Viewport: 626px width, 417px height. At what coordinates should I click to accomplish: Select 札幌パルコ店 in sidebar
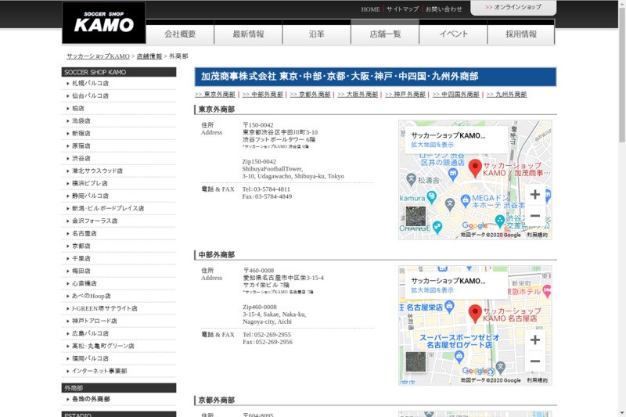click(90, 84)
